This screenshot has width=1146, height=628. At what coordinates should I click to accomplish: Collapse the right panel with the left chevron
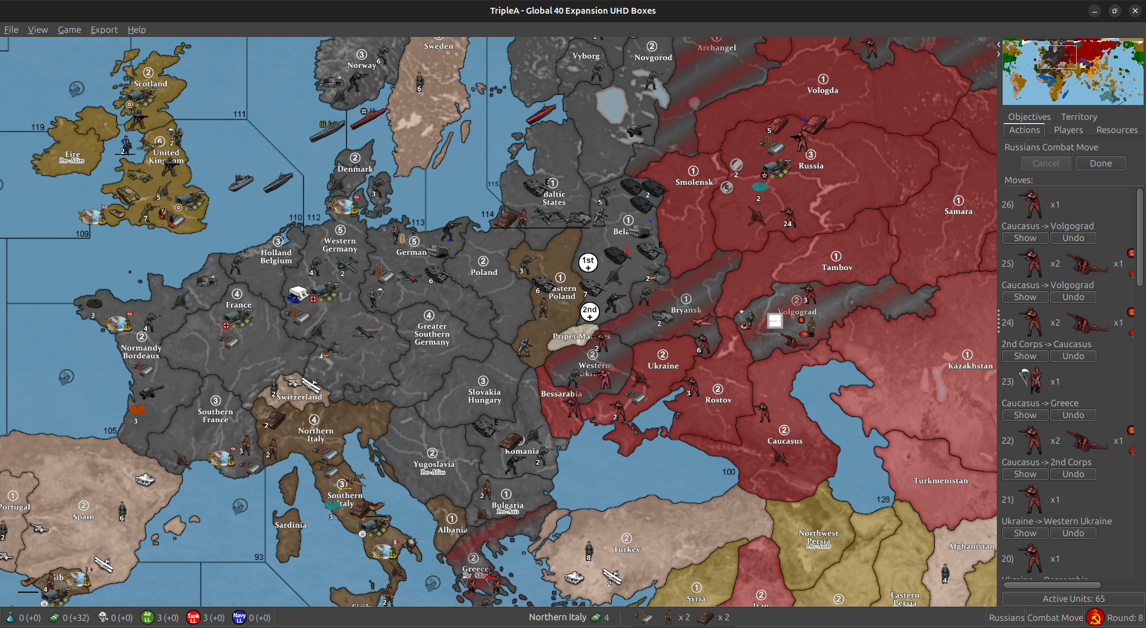999,44
